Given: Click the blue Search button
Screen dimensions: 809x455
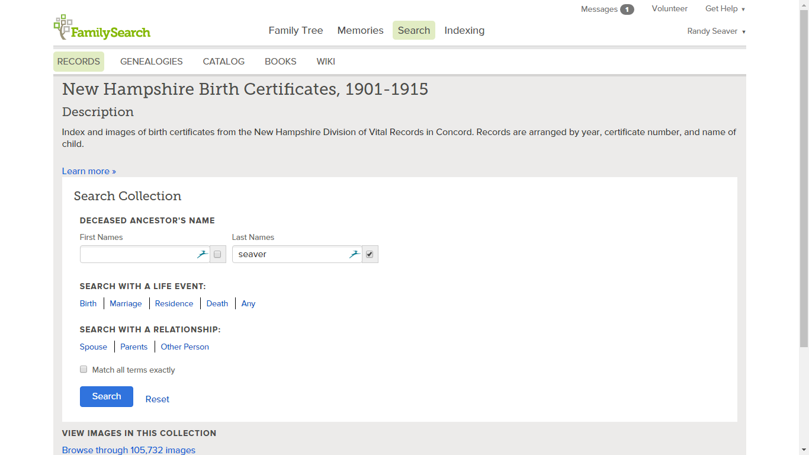Looking at the screenshot, I should [107, 396].
